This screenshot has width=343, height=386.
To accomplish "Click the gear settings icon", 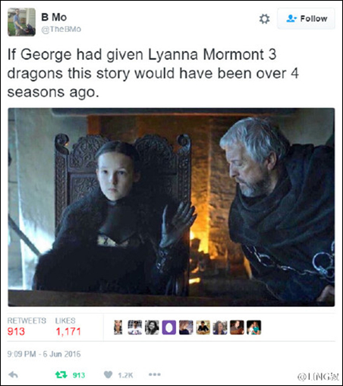I will coord(265,19).
